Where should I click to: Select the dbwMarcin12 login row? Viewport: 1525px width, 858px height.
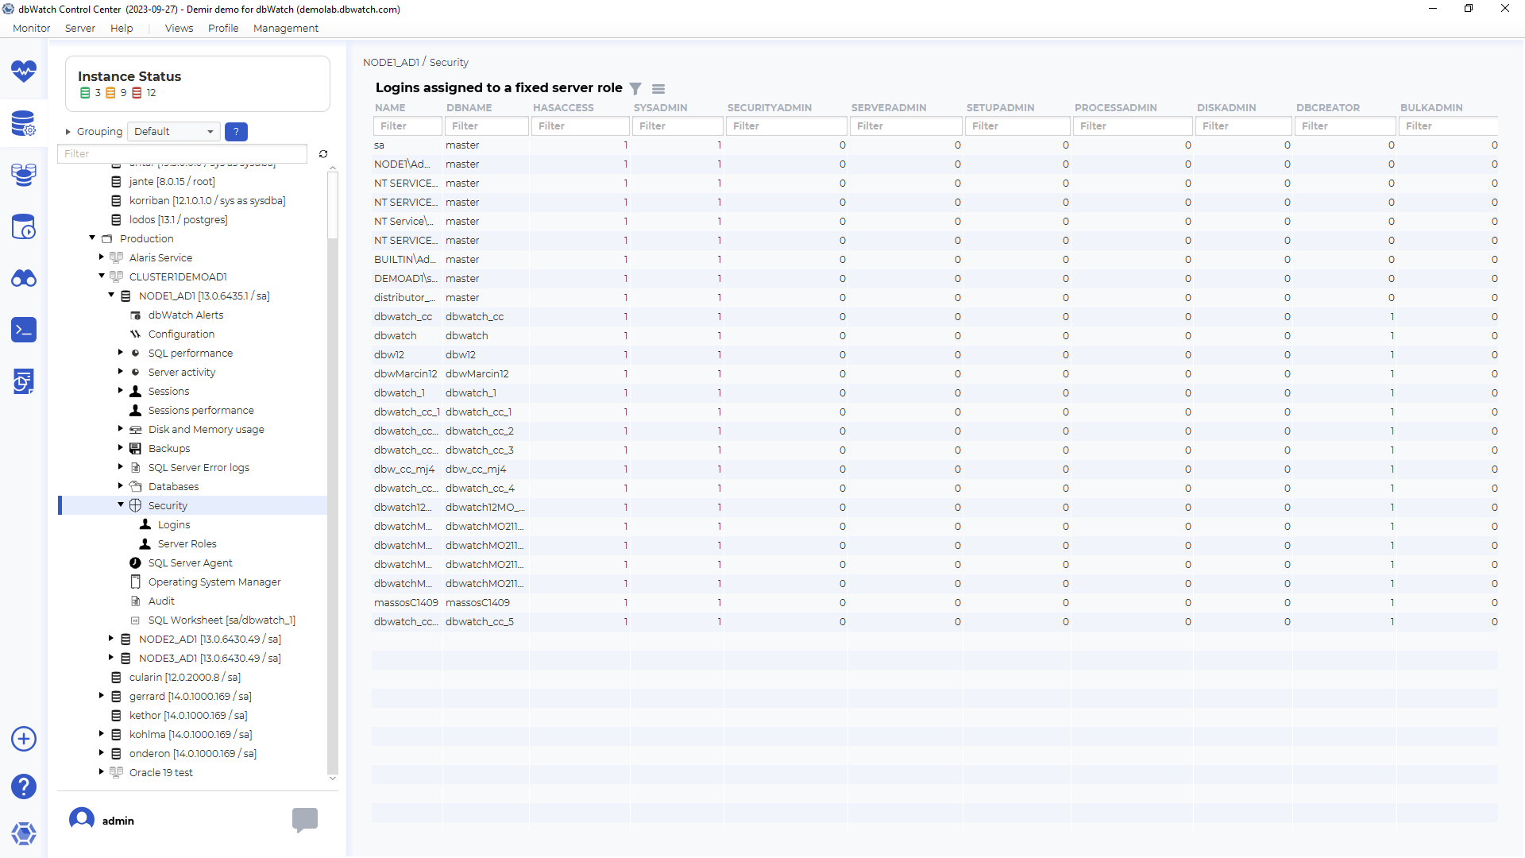[935, 374]
